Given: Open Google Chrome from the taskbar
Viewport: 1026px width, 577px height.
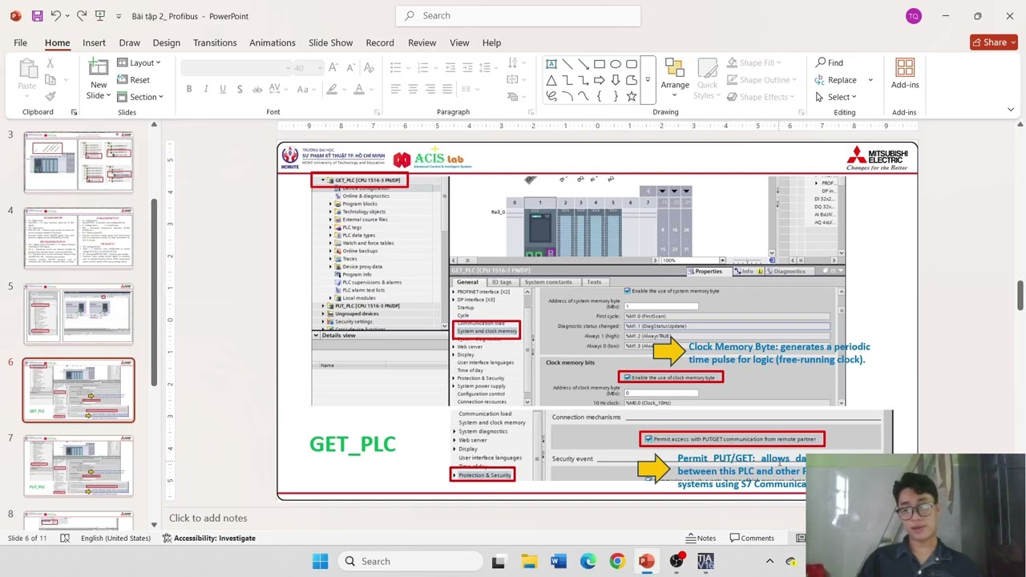Looking at the screenshot, I should [x=617, y=561].
